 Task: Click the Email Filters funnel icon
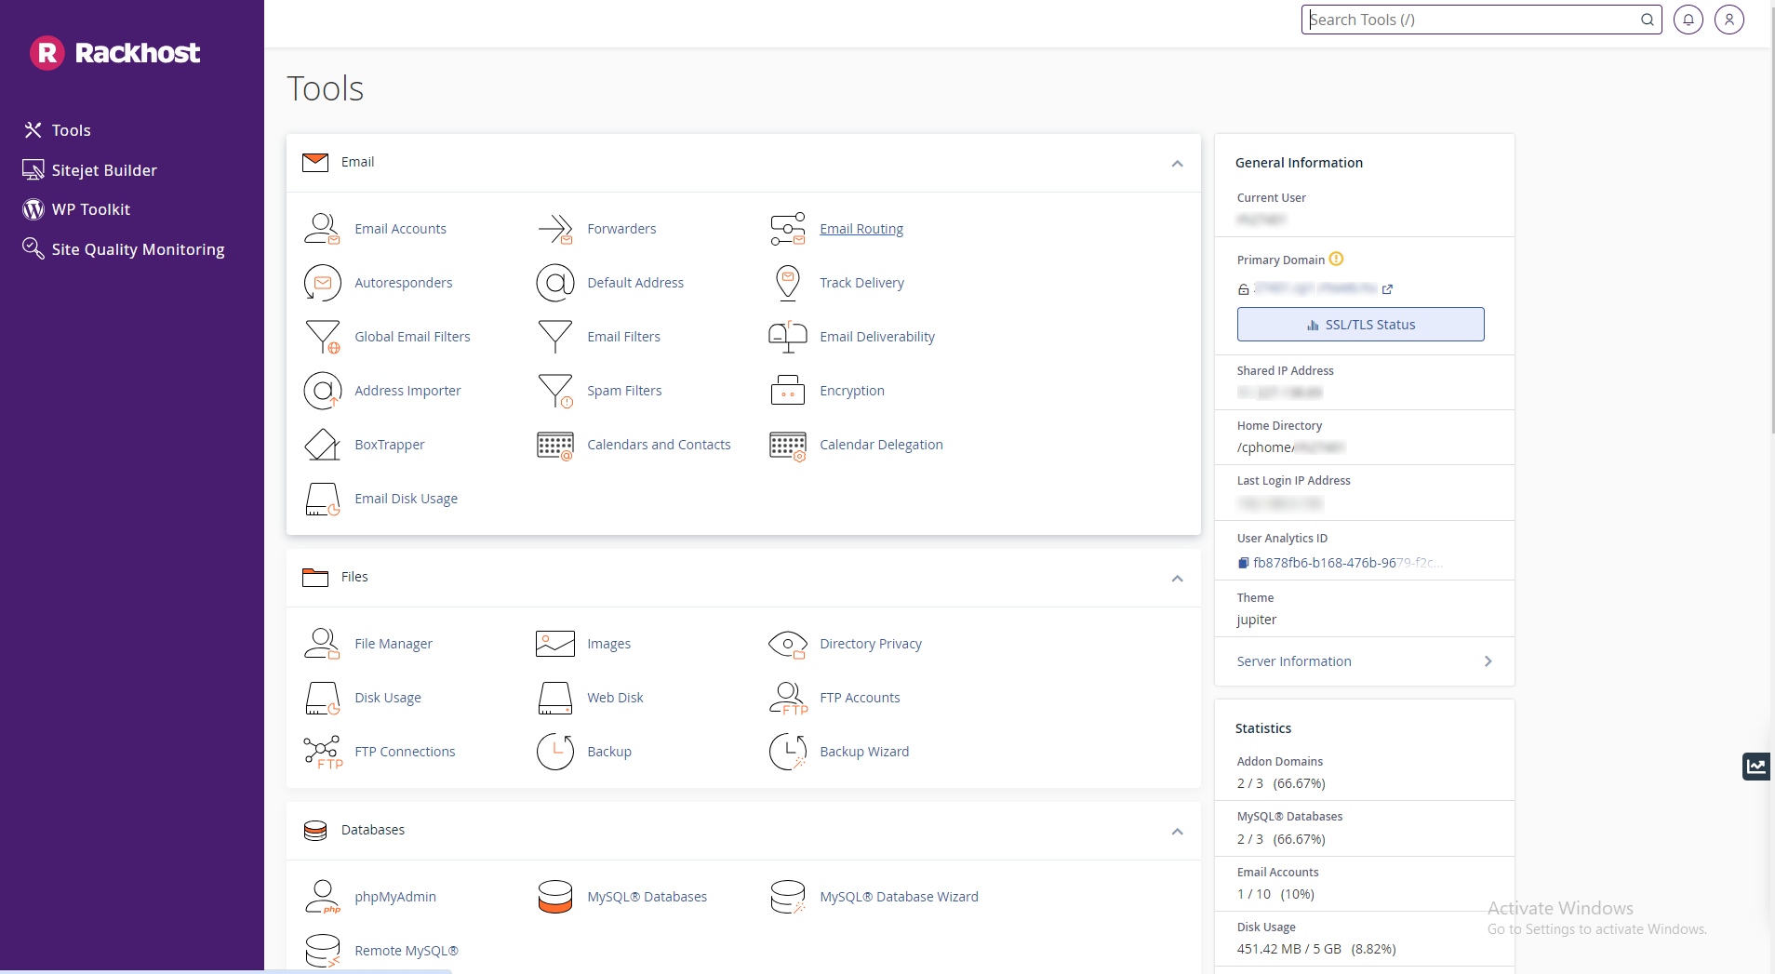[555, 337]
